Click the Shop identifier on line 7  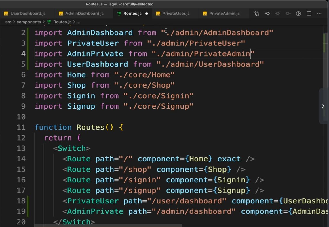76,85
